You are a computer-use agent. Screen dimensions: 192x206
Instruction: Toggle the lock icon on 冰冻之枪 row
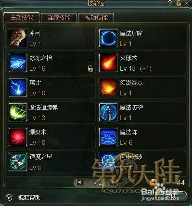[91, 69]
